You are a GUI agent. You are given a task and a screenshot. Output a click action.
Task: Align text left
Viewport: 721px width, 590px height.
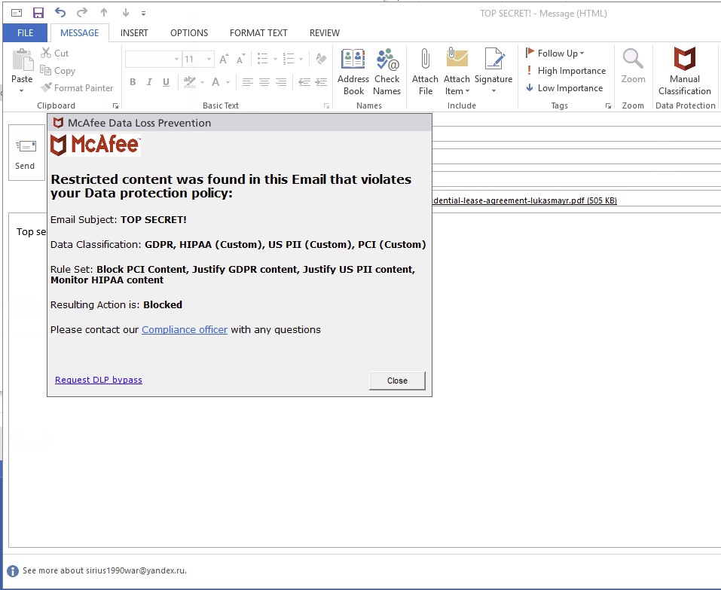coord(247,82)
